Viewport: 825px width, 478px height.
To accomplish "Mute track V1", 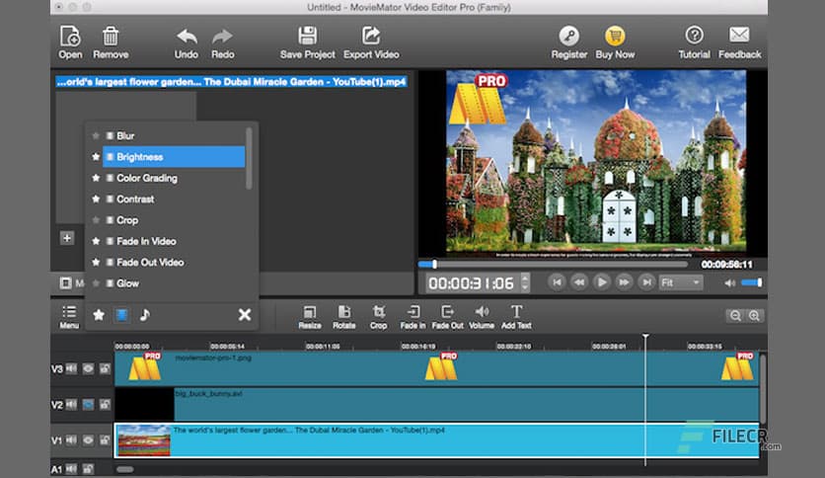I will [x=72, y=439].
